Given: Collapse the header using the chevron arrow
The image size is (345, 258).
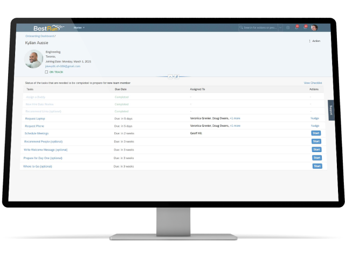Looking at the screenshot, I should [x=170, y=76].
